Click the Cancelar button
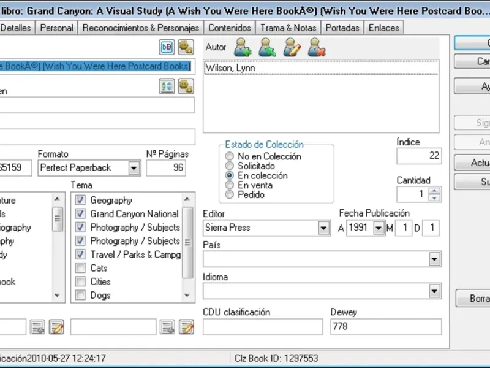 point(472,61)
